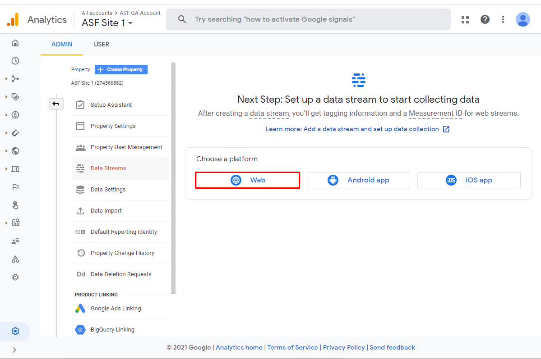Switch to the USER tab
The height and width of the screenshot is (359, 541).
(102, 44)
